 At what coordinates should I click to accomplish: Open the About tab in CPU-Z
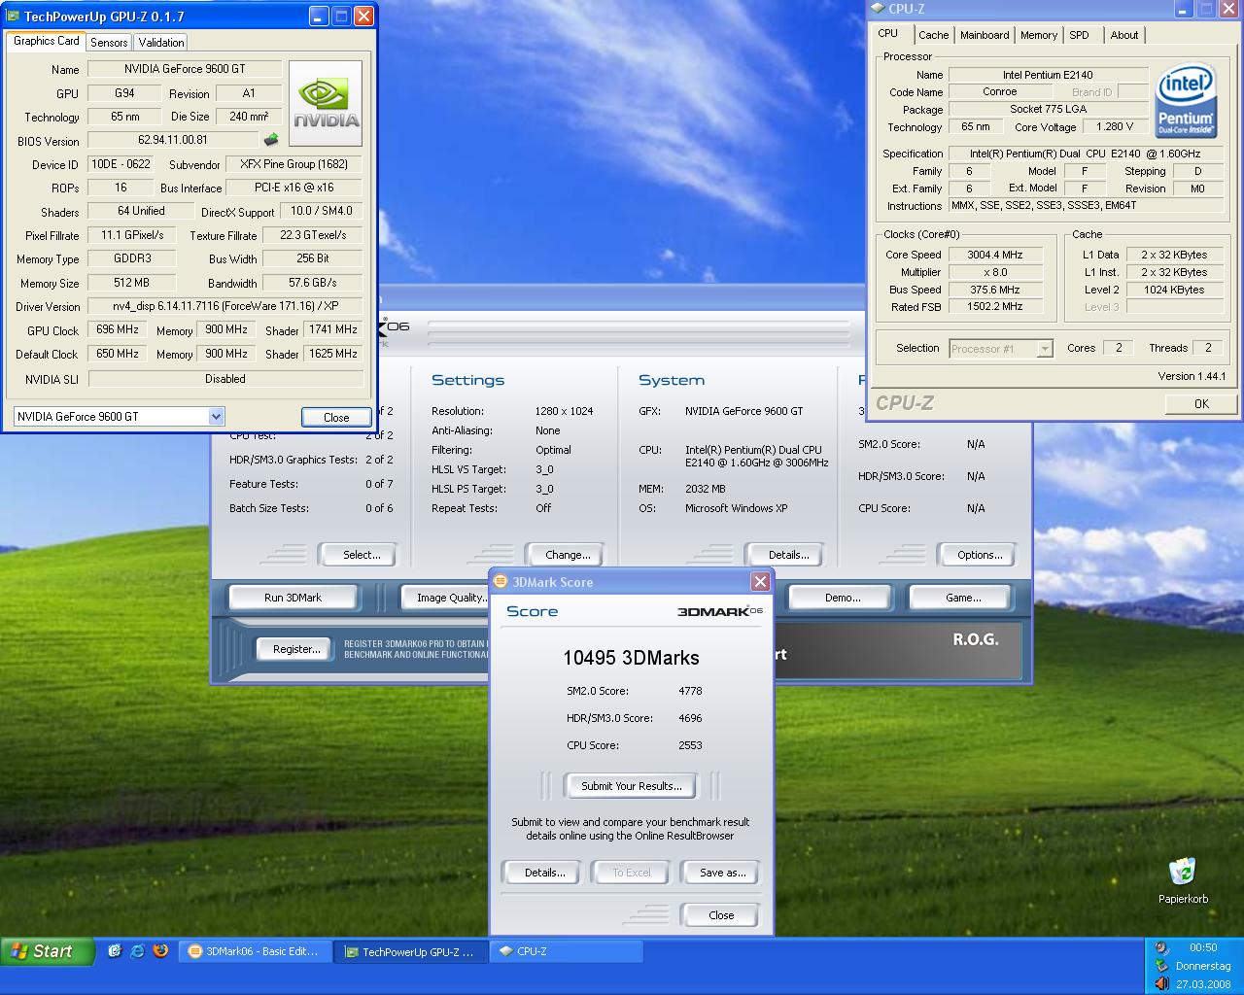1124,35
